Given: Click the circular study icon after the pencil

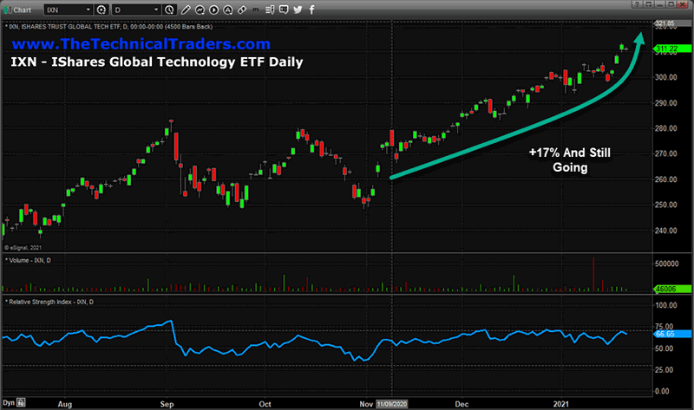Looking at the screenshot, I should 201,10.
